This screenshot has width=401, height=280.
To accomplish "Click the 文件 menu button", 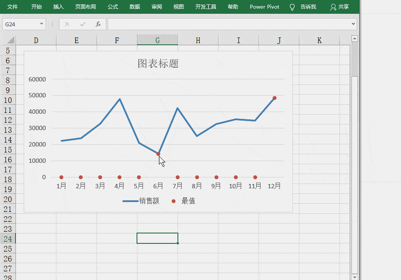I will click(12, 7).
